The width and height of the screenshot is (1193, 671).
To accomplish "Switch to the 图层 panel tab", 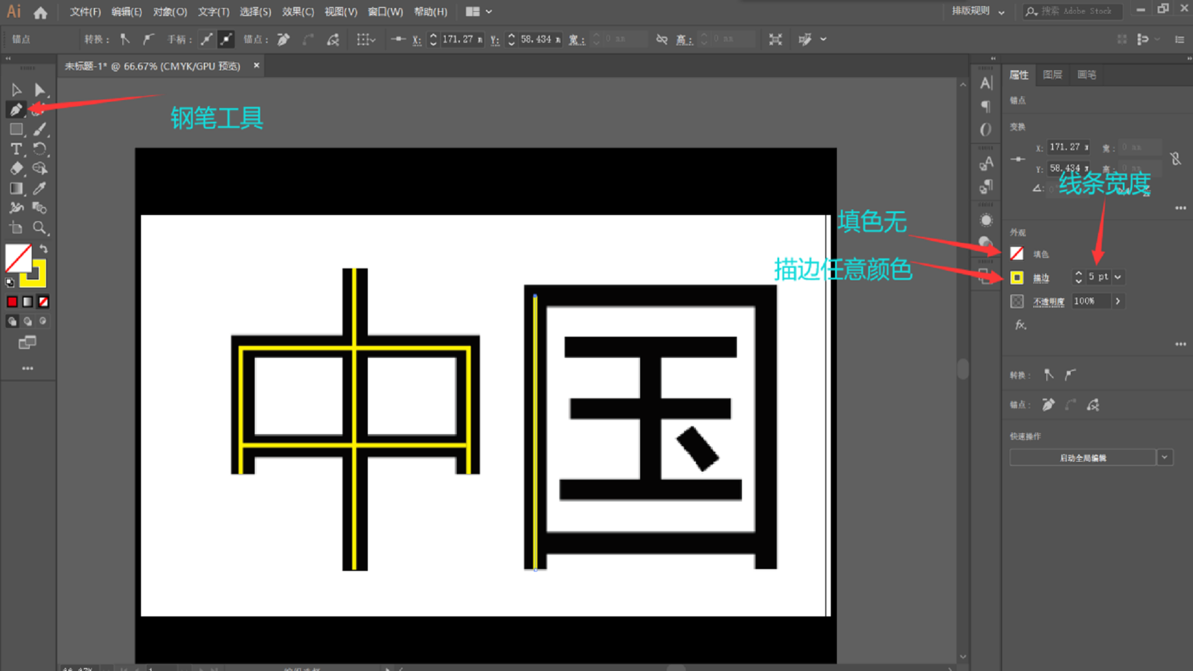I will point(1053,75).
